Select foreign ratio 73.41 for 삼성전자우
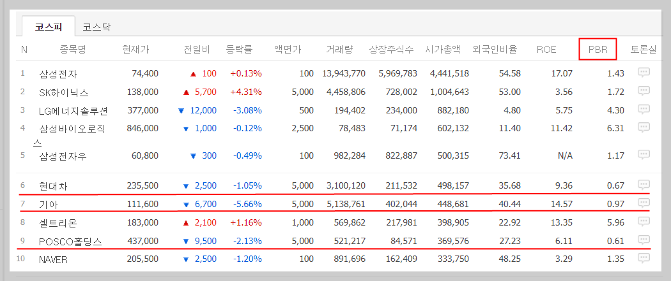 click(510, 155)
